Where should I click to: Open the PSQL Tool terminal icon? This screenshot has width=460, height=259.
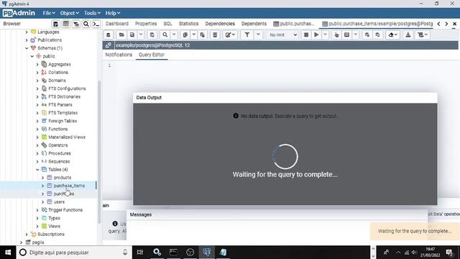96,24
